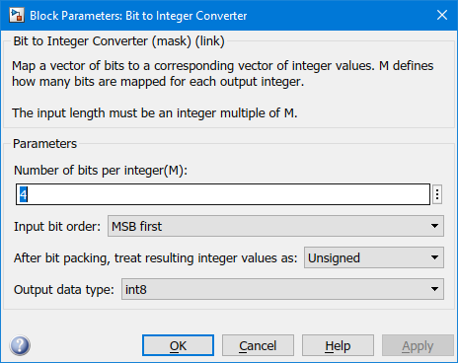The width and height of the screenshot is (458, 363).
Task: Click the Output data type label
Action: (64, 290)
